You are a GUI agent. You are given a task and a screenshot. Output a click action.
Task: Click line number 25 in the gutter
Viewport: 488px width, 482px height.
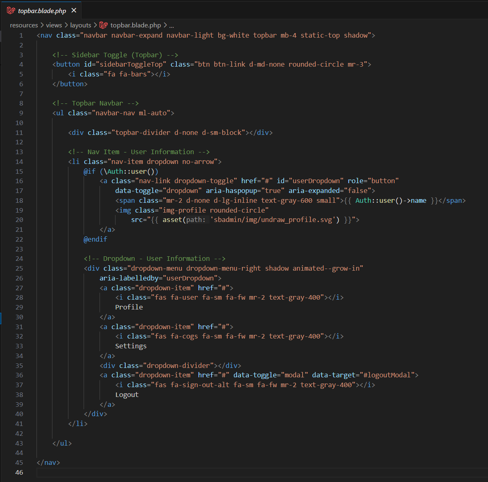[x=19, y=269]
